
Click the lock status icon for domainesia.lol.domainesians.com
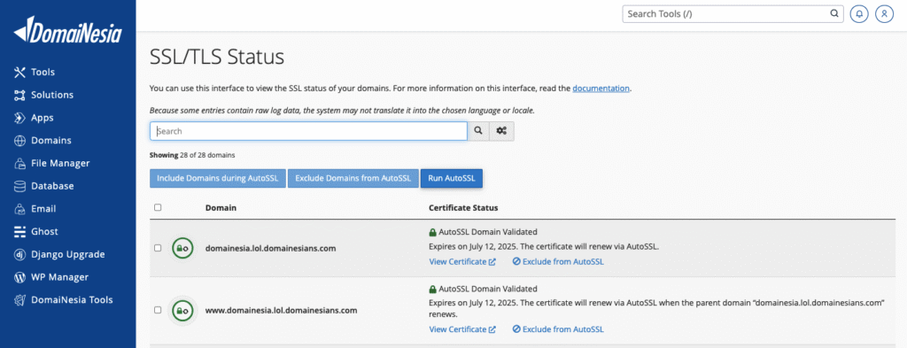(x=182, y=248)
